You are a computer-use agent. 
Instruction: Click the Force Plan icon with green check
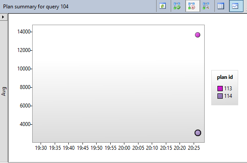177,6
